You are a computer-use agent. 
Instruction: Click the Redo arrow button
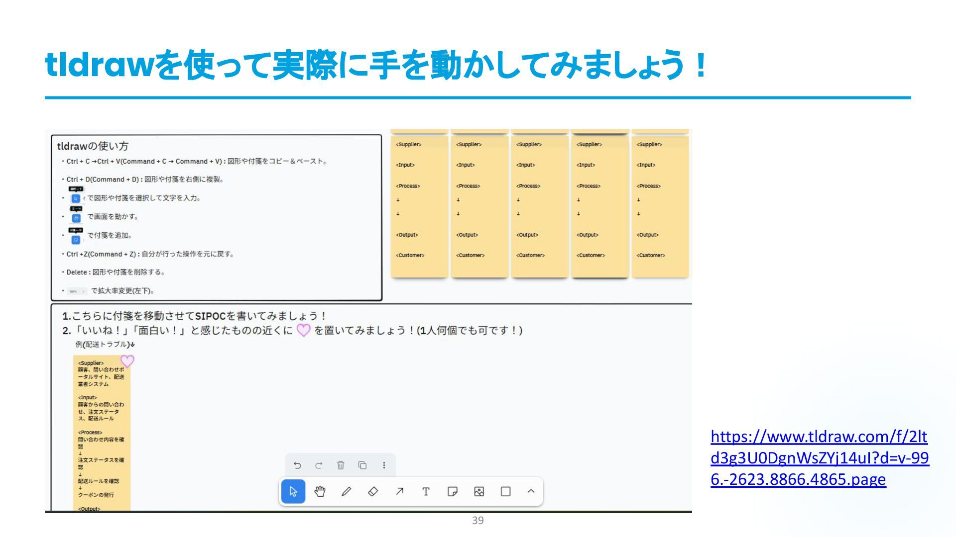tap(319, 465)
